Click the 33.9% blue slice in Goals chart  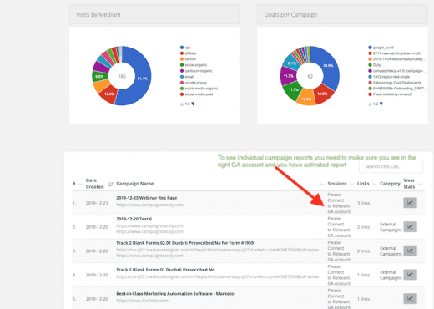click(x=329, y=66)
